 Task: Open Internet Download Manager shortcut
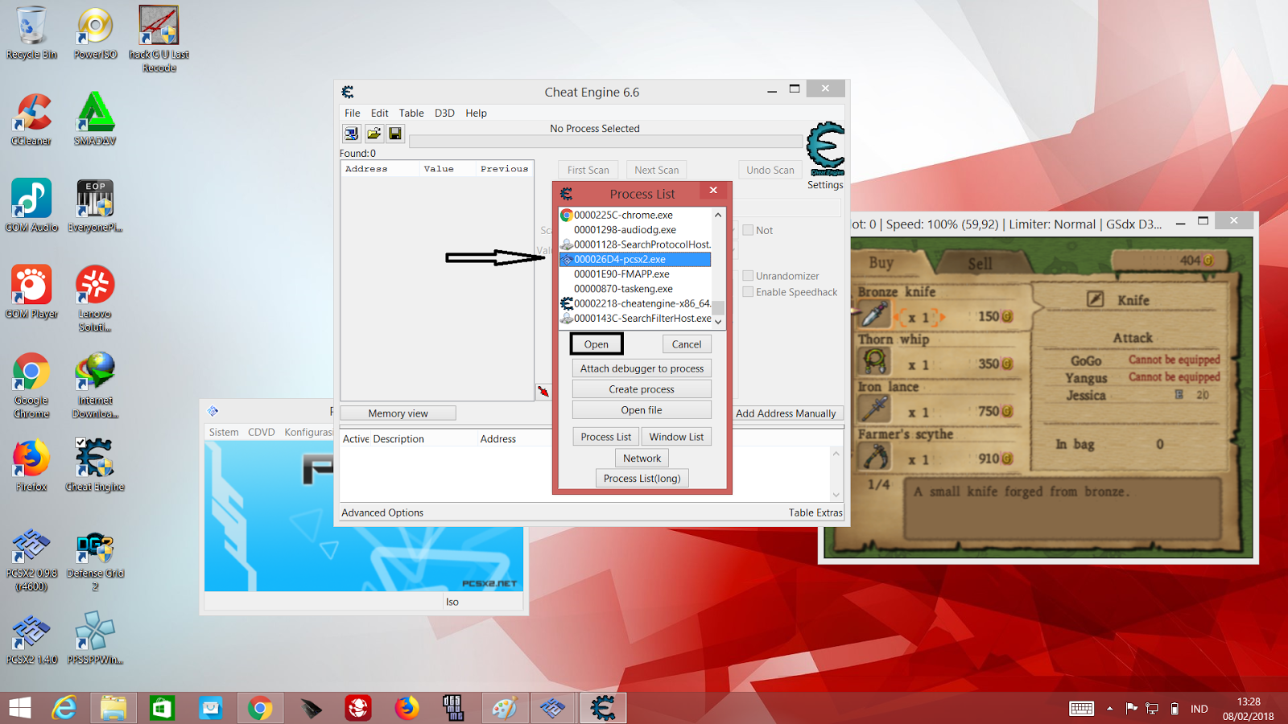pyautogui.click(x=95, y=385)
